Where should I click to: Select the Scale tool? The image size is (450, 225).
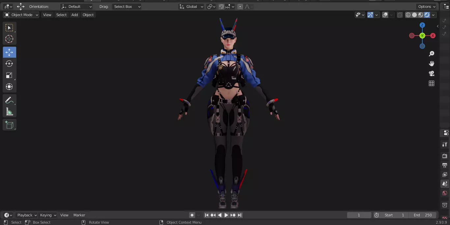pos(9,75)
